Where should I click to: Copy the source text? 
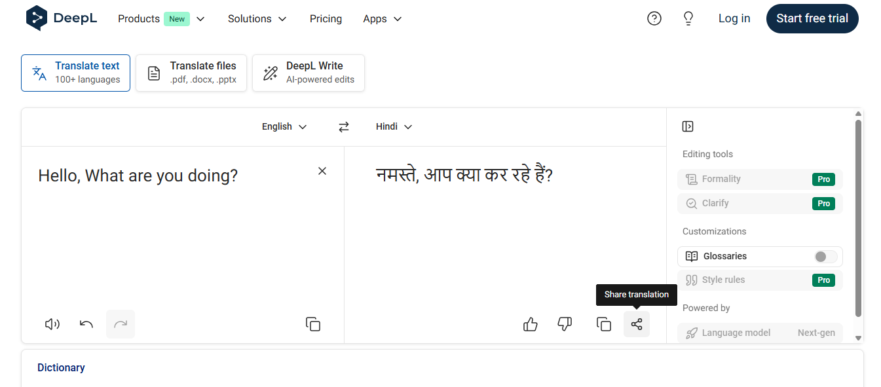(313, 323)
